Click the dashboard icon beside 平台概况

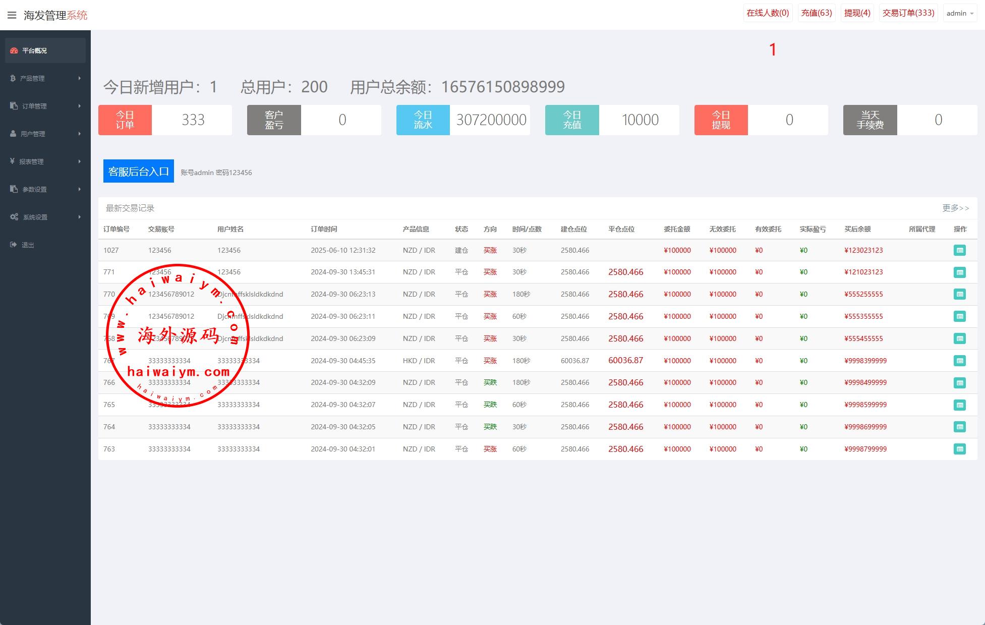pyautogui.click(x=14, y=50)
